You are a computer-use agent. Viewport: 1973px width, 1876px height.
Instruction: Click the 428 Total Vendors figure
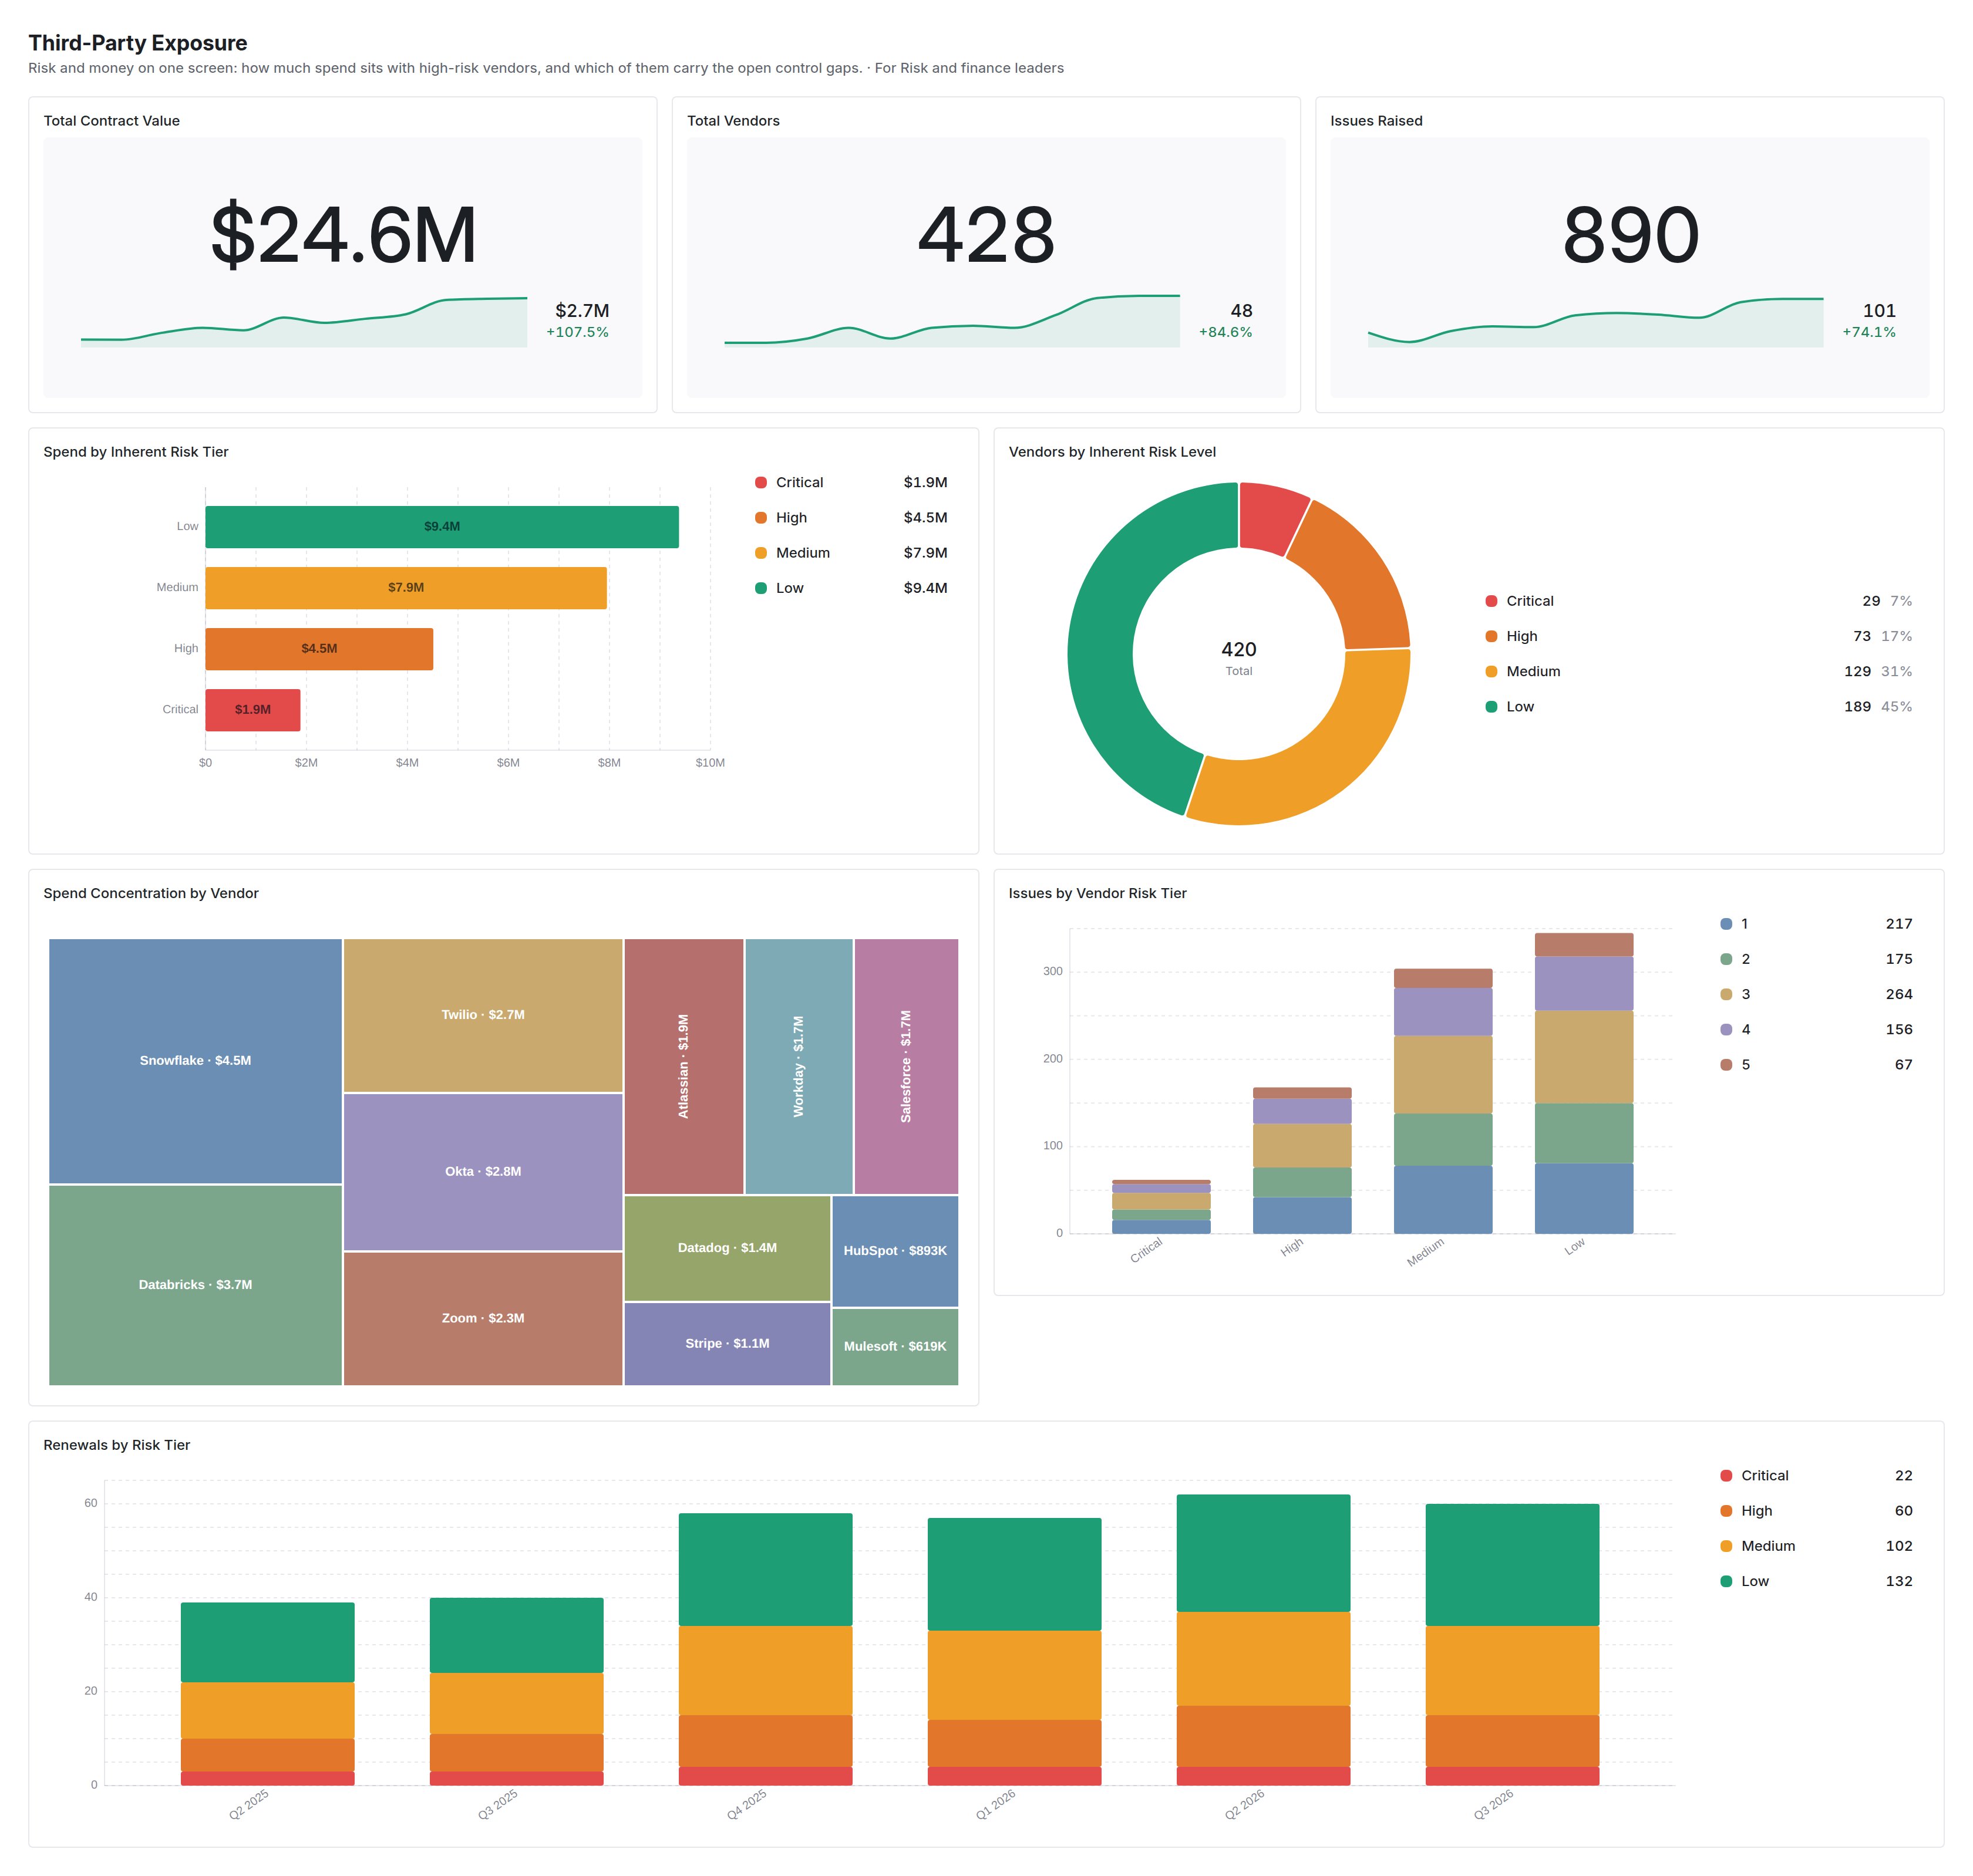(x=986, y=235)
